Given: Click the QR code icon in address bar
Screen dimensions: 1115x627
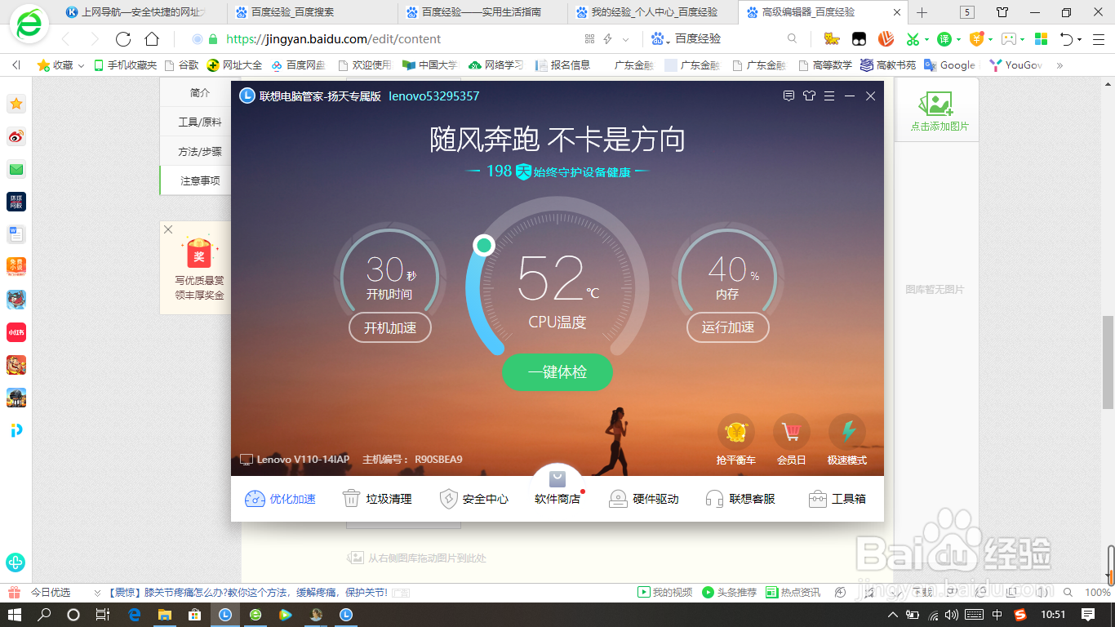Looking at the screenshot, I should [x=590, y=39].
